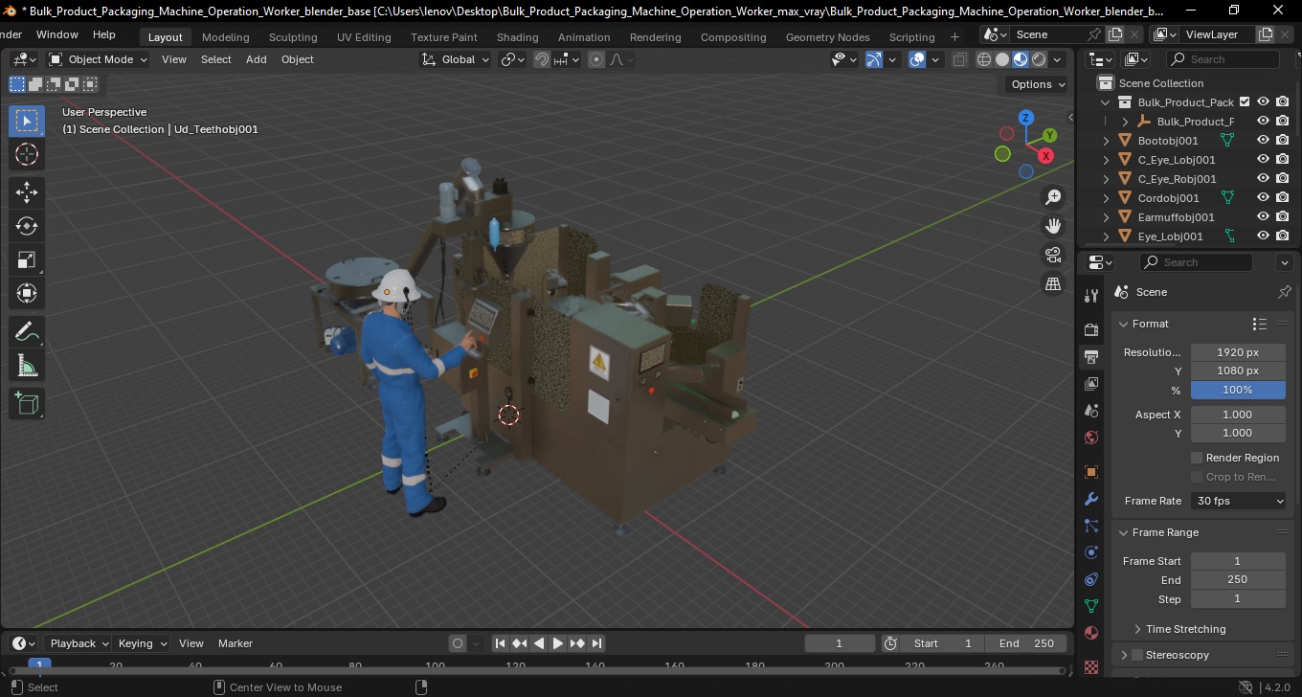This screenshot has width=1302, height=697.
Task: Open the Window menu
Action: 57,34
